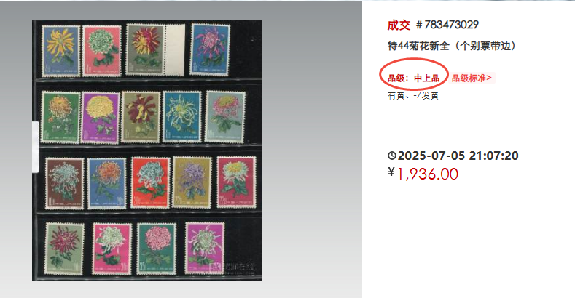Click the price ¥1,936.00

point(423,174)
